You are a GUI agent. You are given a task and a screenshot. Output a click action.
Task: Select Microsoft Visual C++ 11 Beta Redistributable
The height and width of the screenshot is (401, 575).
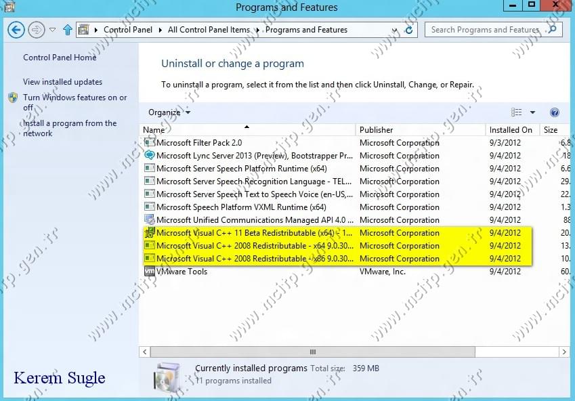[355, 232]
